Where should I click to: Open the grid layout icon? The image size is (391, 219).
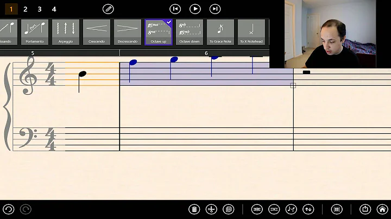337,209
